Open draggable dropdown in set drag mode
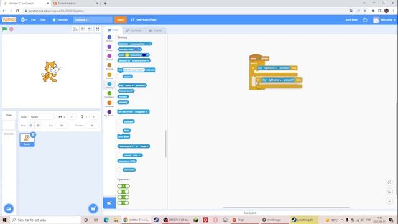 pyautogui.click(x=141, y=111)
